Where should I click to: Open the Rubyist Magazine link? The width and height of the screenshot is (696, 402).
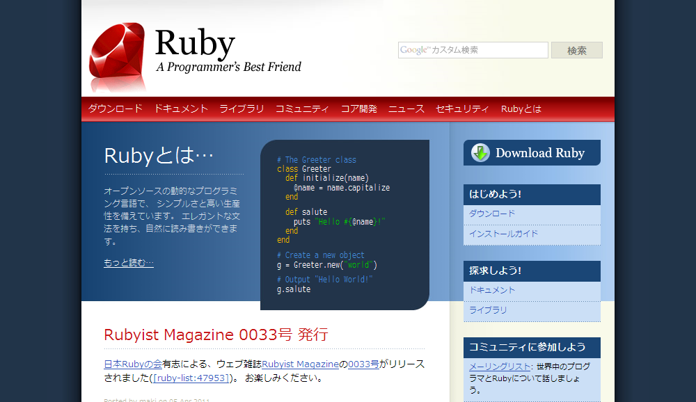(x=301, y=363)
